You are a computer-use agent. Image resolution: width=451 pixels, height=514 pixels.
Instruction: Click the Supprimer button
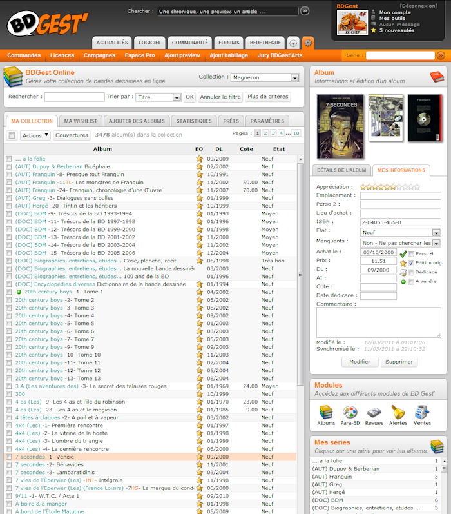tap(399, 362)
